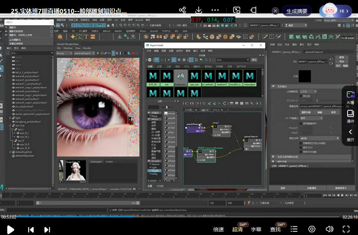Open the AI看 side panel
Image resolution: width=358 pixels, height=235 pixels.
[x=351, y=98]
